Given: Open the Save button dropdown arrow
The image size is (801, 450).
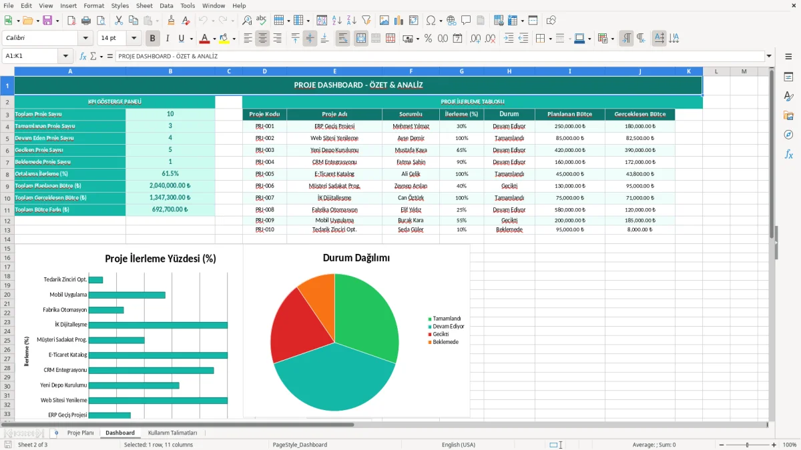Looking at the screenshot, I should (57, 21).
